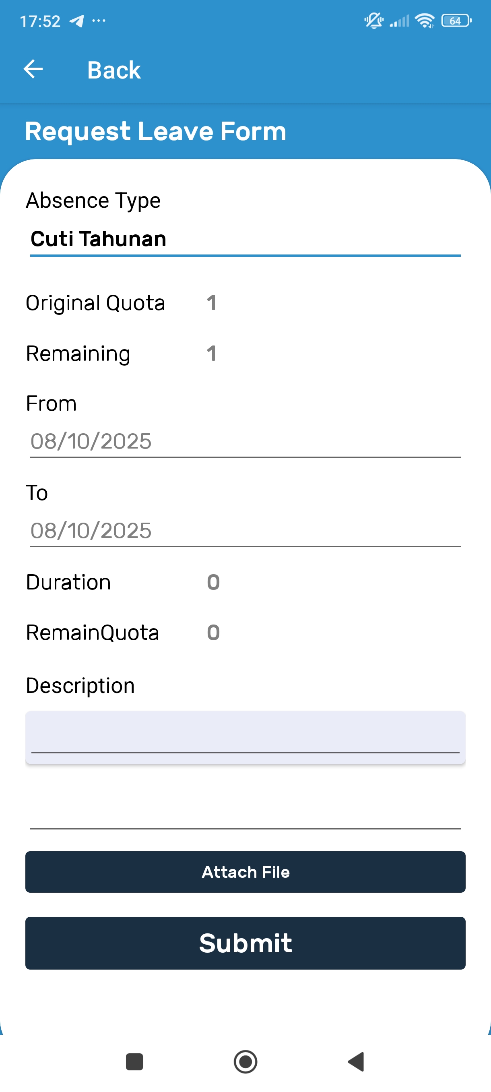This screenshot has height=1092, width=491.
Task: Tap the Request Leave Form title
Action: (155, 131)
